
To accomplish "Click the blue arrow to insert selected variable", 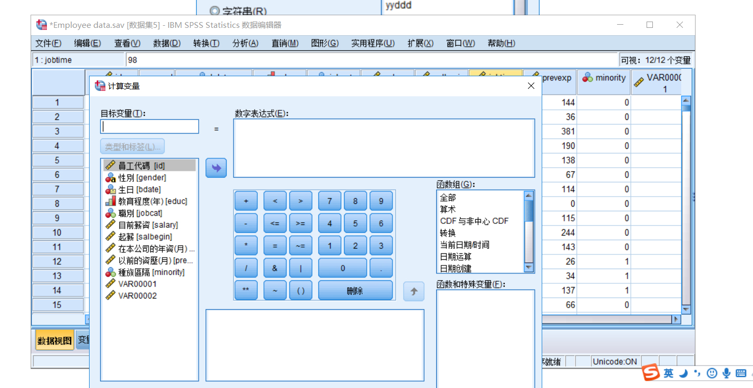I will click(216, 168).
